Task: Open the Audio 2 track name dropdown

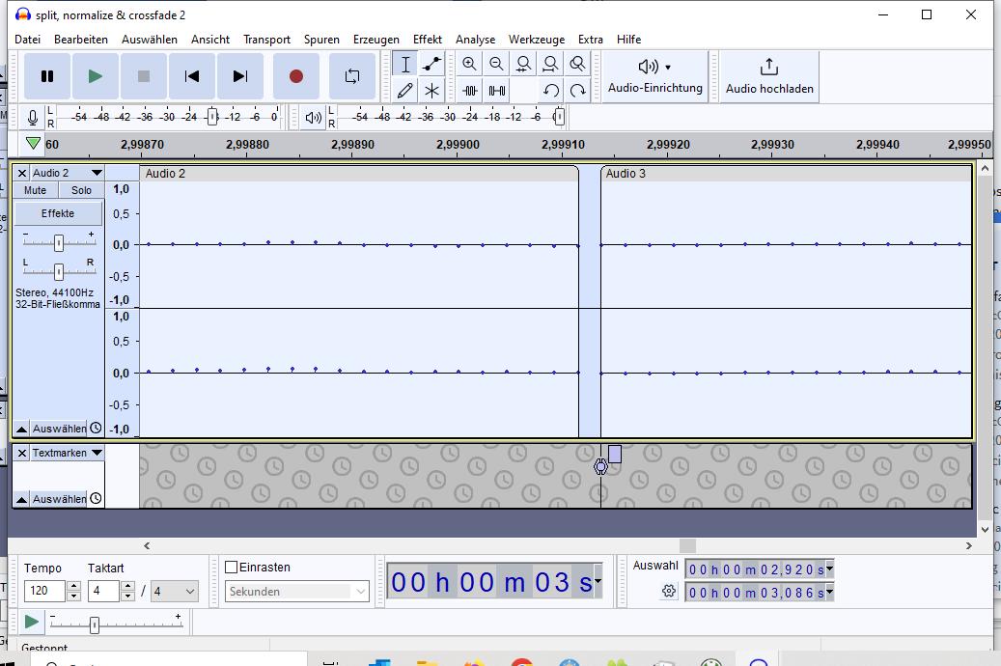Action: point(96,173)
